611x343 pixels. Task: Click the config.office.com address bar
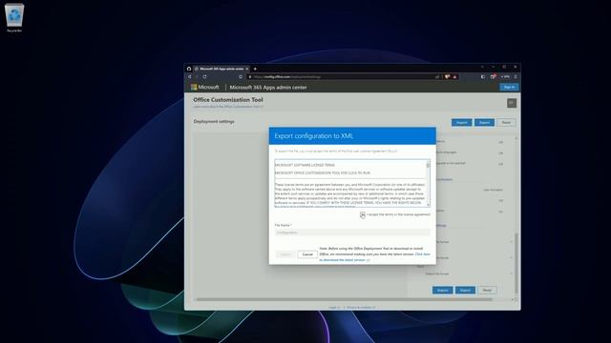[343, 76]
